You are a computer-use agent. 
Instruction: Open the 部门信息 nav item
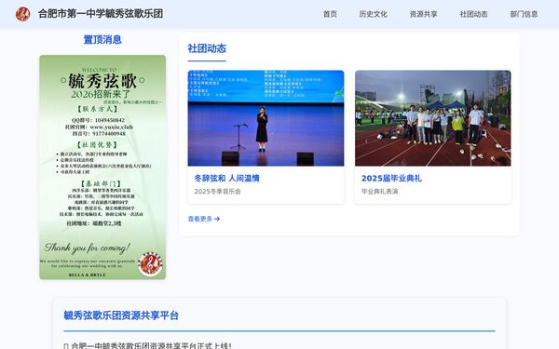[524, 14]
